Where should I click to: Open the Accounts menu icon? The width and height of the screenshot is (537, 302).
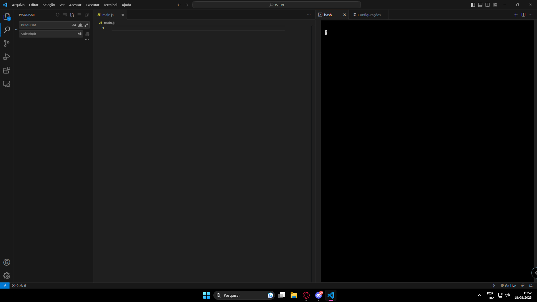pyautogui.click(x=7, y=262)
